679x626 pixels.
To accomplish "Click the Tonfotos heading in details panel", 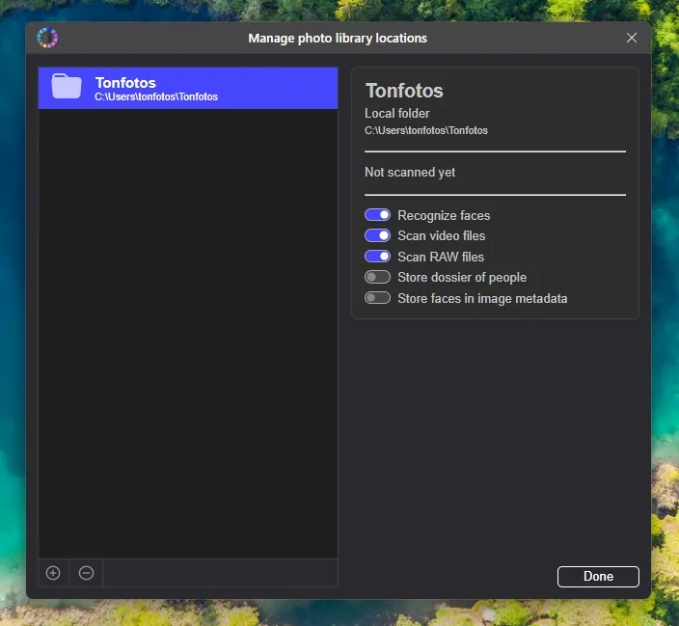I will 404,91.
